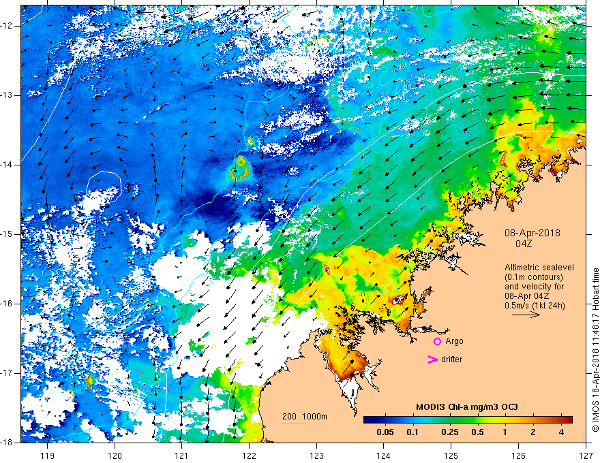The height and width of the screenshot is (463, 600).
Task: Click the magenta drifter arrowhead legend symbol
Action: tap(432, 359)
